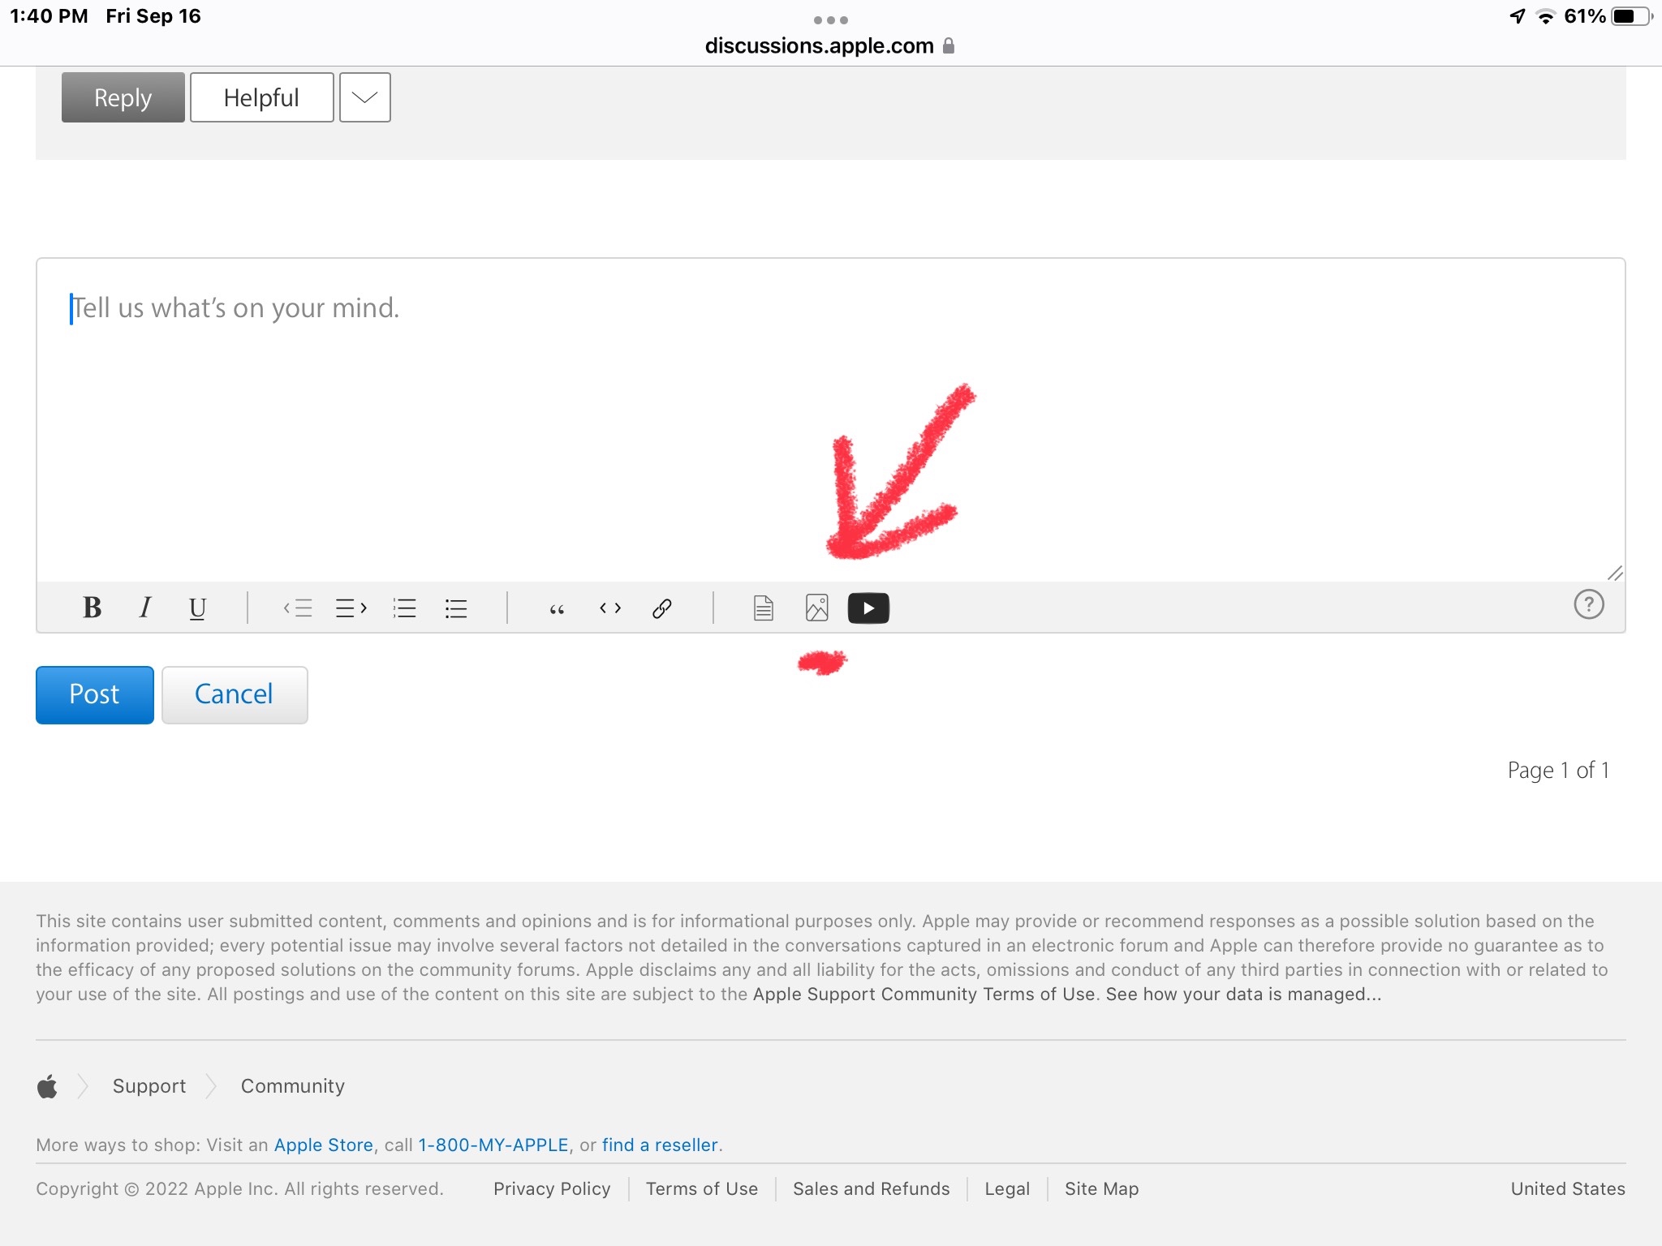The image size is (1662, 1246).
Task: Open the Community breadcrumb link
Action: tap(292, 1085)
